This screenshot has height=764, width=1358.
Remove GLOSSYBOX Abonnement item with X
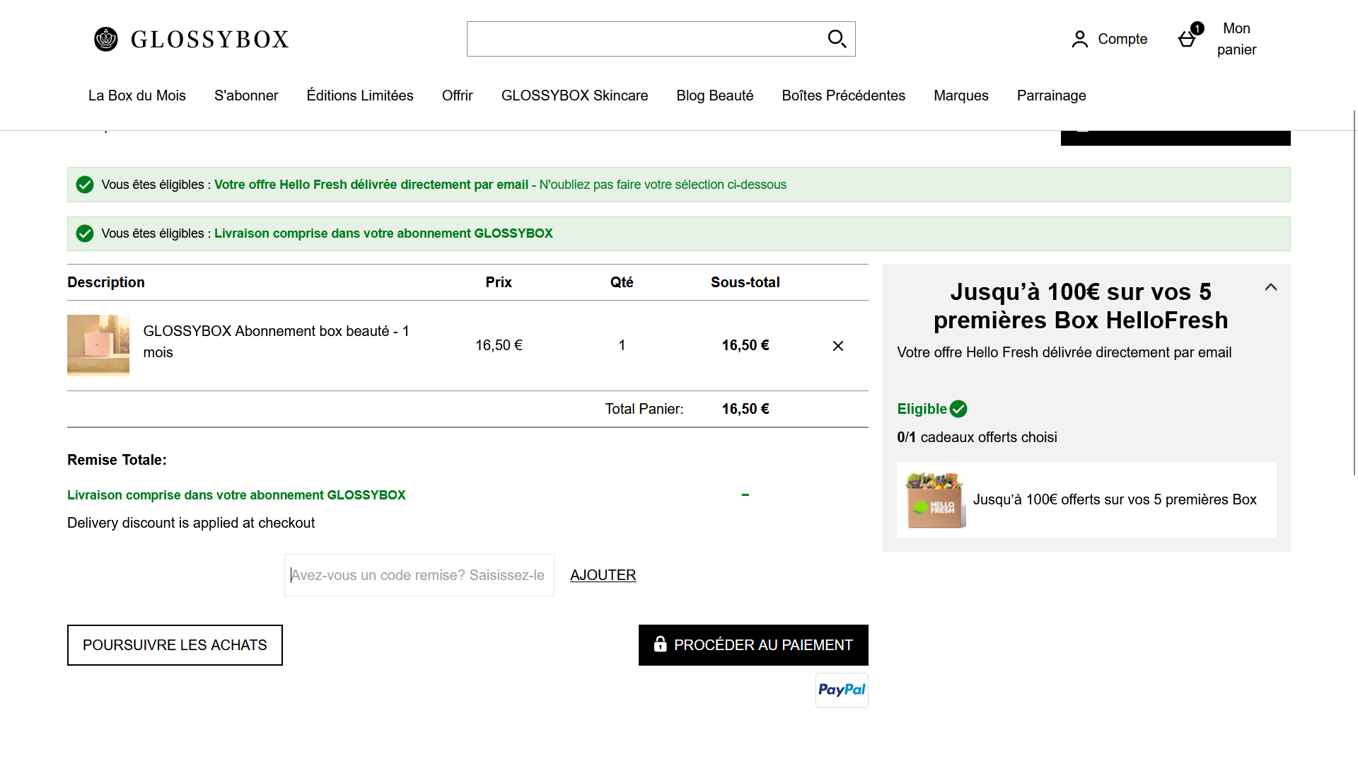(x=838, y=346)
